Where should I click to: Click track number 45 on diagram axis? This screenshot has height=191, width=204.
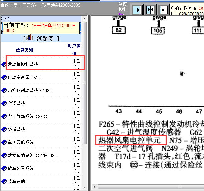tap(159, 112)
